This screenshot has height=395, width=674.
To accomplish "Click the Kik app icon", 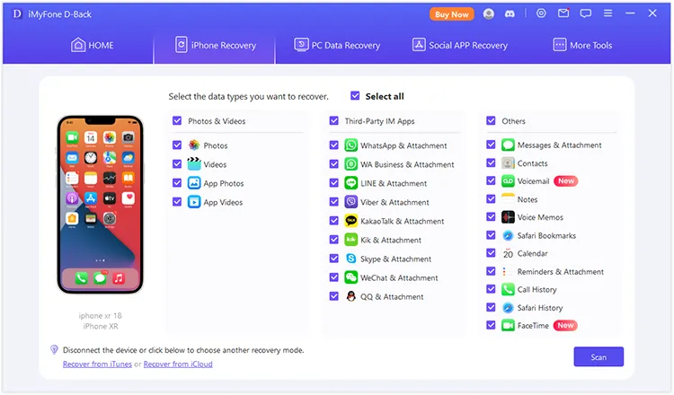I will pyautogui.click(x=351, y=240).
